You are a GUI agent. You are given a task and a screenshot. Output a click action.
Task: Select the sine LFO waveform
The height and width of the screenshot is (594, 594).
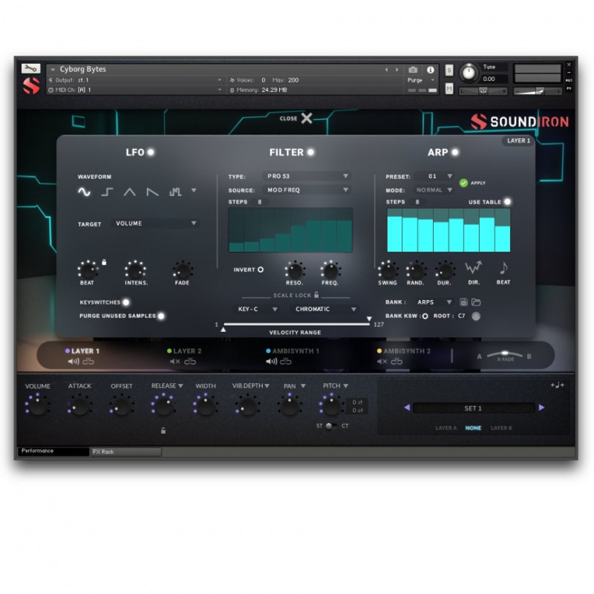click(84, 193)
